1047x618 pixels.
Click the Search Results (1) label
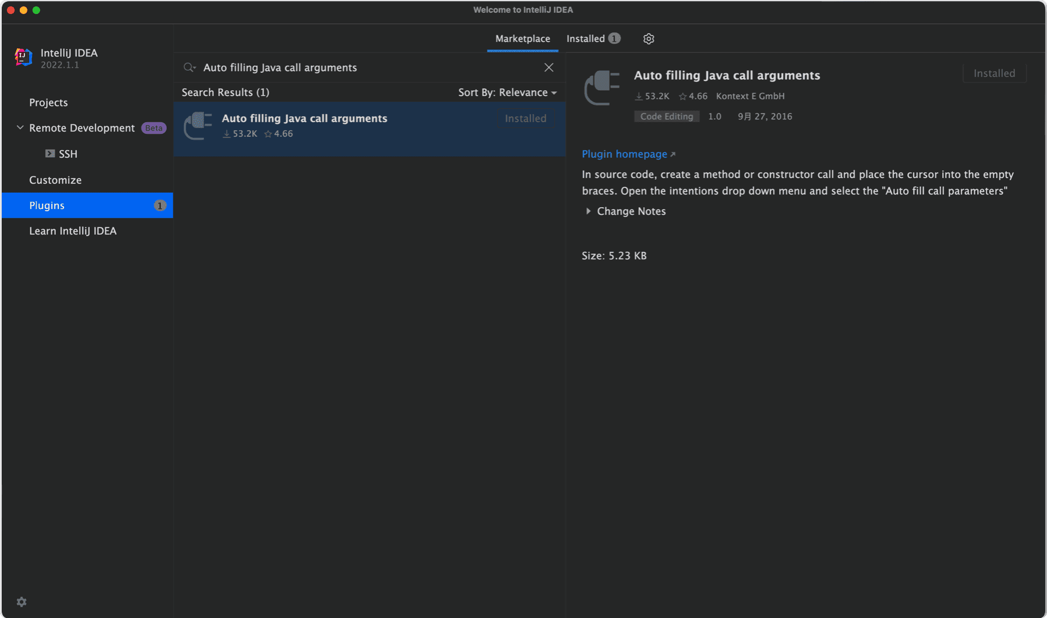(225, 93)
